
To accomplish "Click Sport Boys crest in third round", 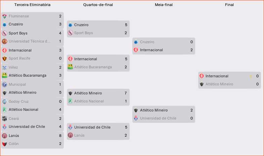I will click(x=5, y=33).
